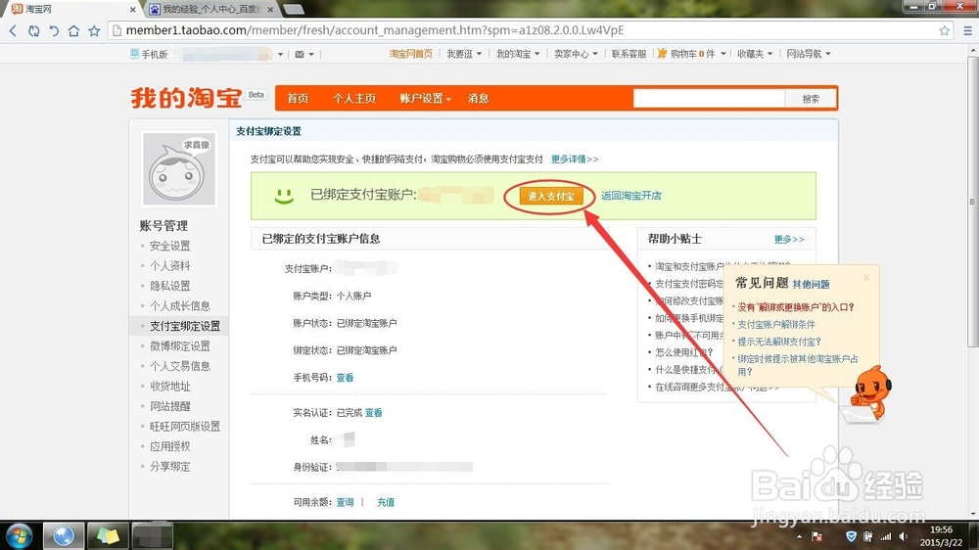Open the 购物车 shopping cart icon
The height and width of the screenshot is (550, 979).
[662, 54]
